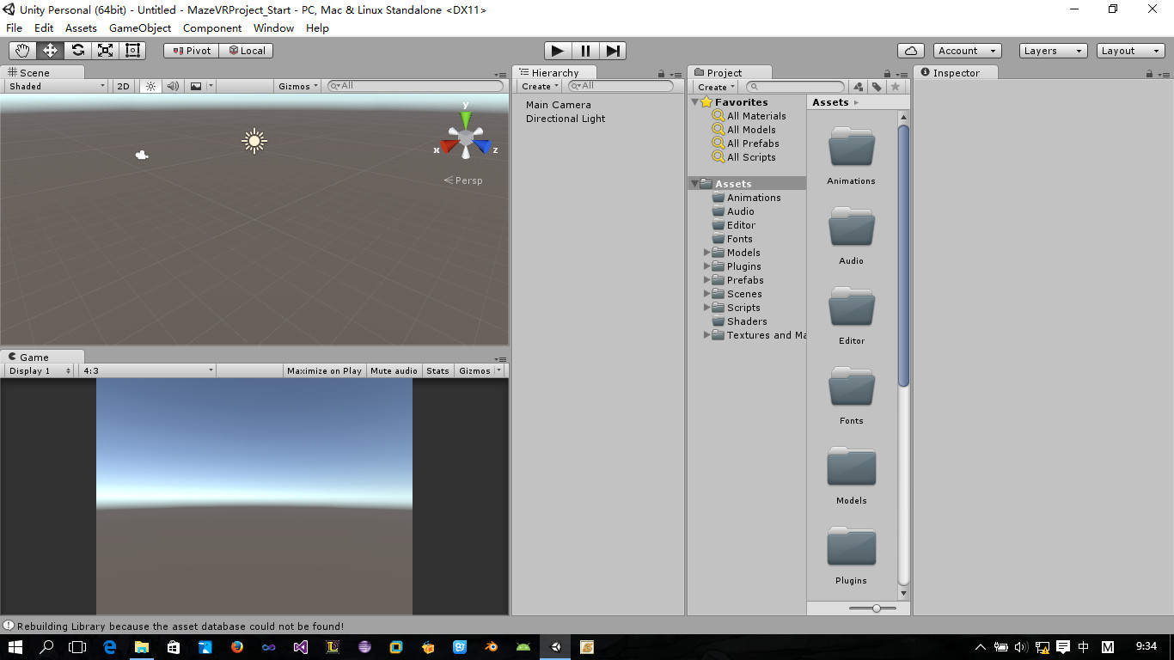Open the GameObject menu

point(140,27)
